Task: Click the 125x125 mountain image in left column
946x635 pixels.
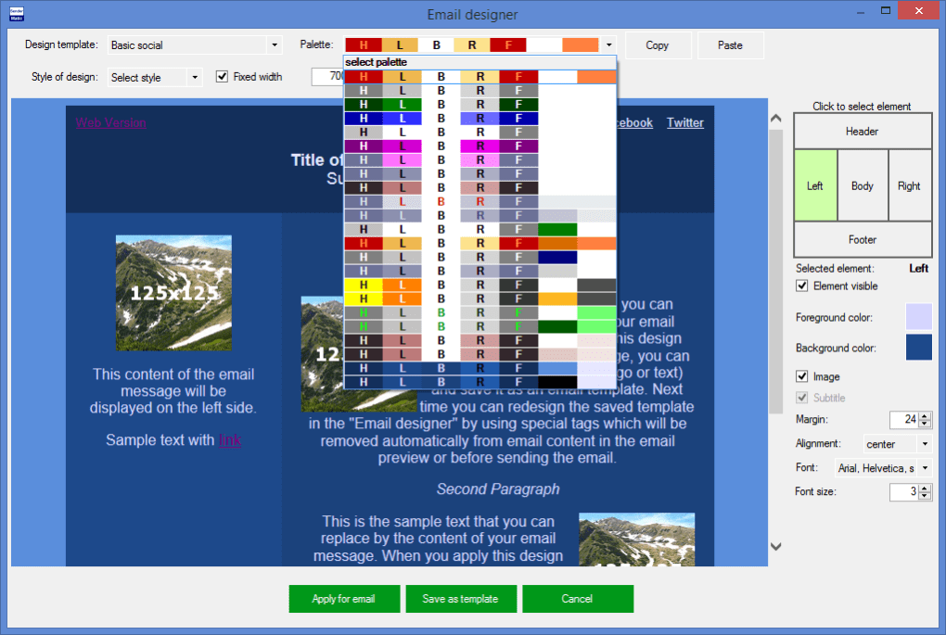Action: [173, 292]
